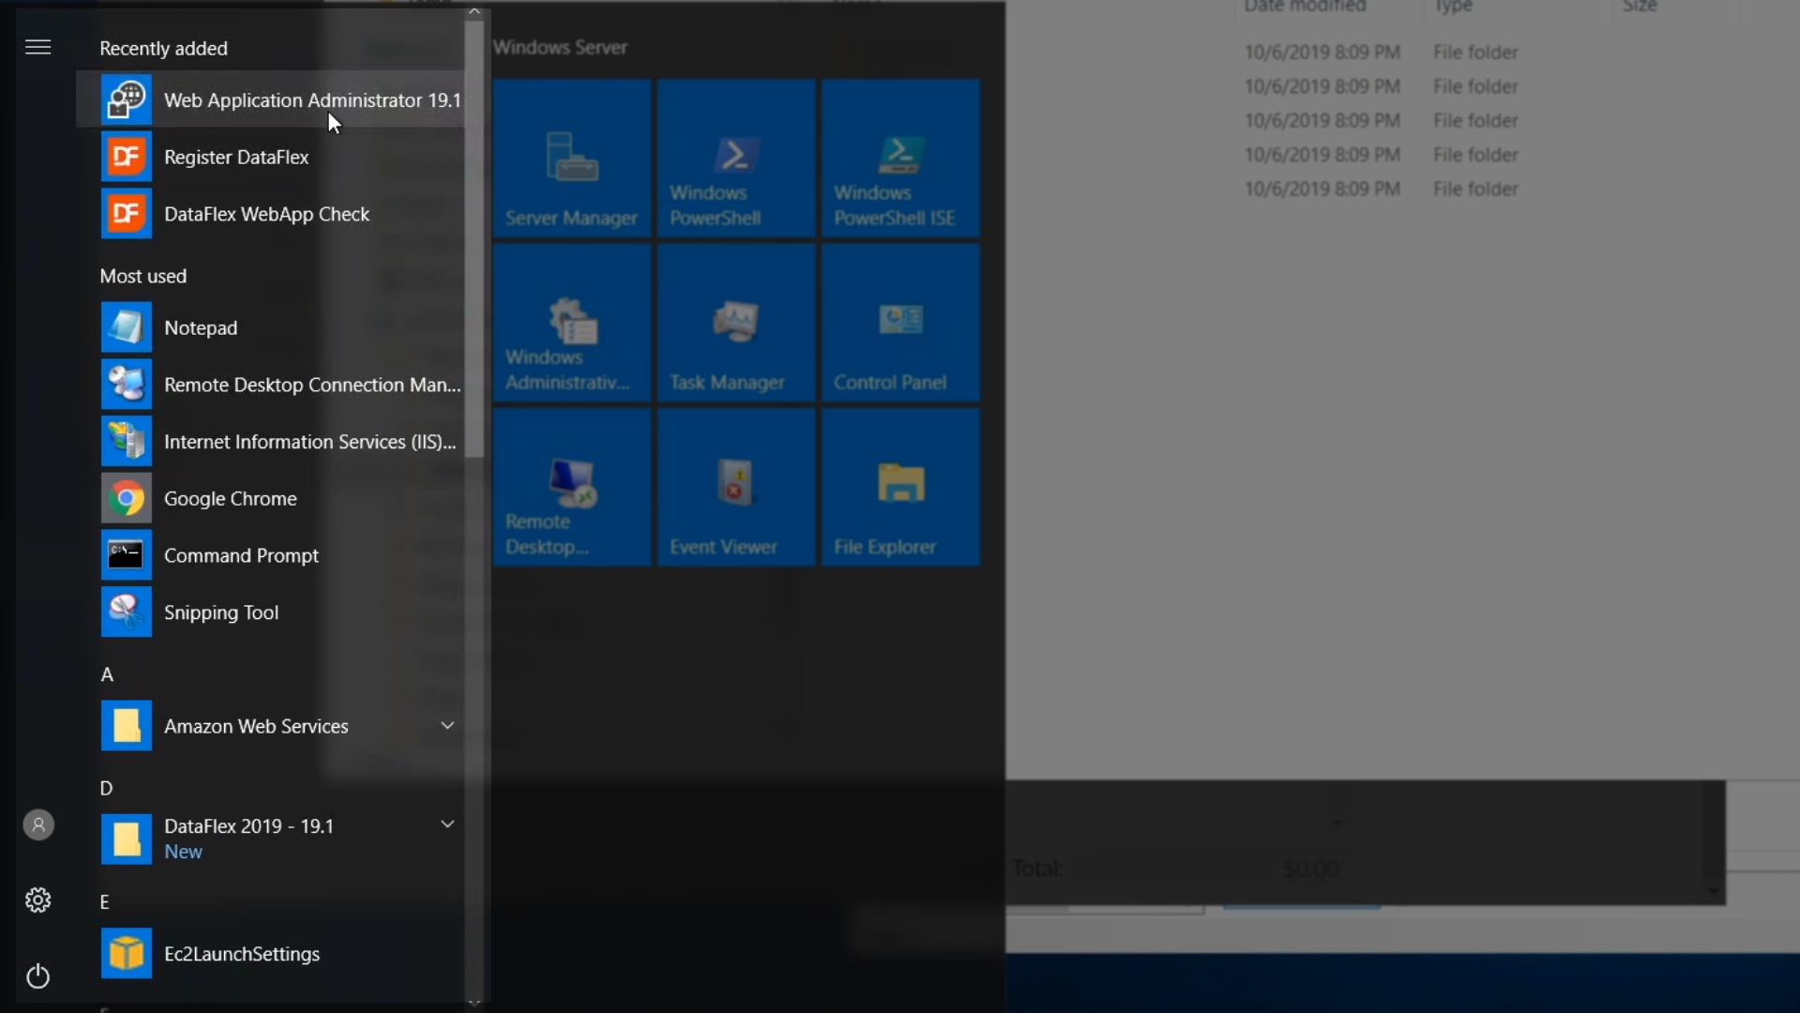Launch Google Chrome from start menu
The image size is (1800, 1013).
230,499
